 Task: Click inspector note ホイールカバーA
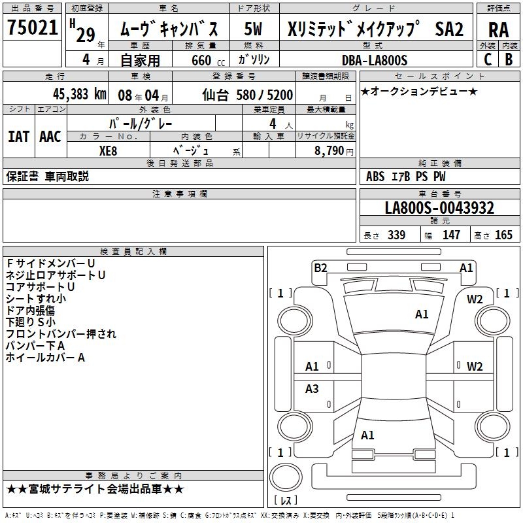45,357
